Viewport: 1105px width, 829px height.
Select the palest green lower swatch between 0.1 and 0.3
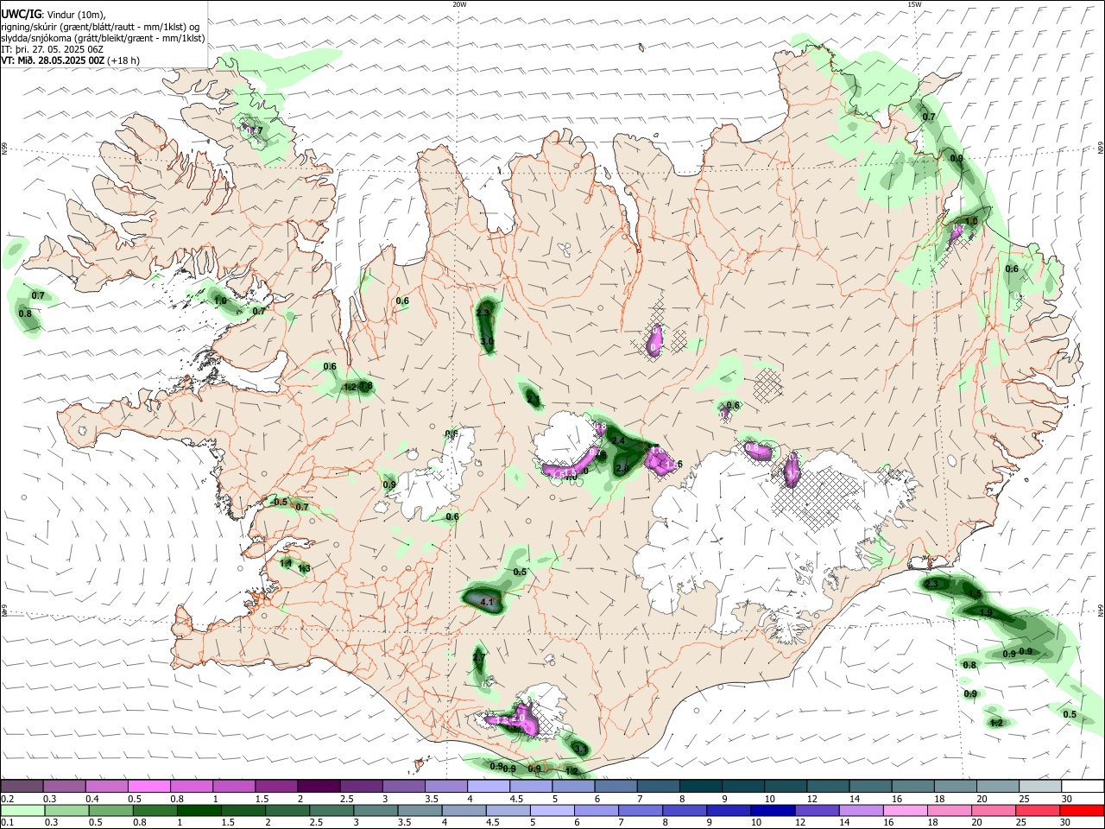pyautogui.click(x=22, y=811)
